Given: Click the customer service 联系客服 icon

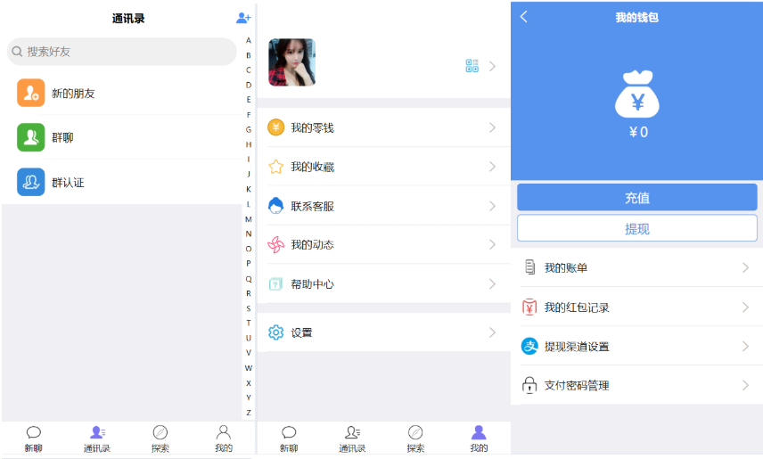Looking at the screenshot, I should pos(276,205).
